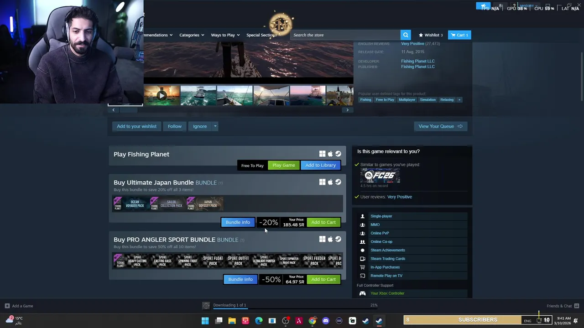This screenshot has height=328, width=584.
Task: Open Windows Start menu
Action: tap(205, 321)
